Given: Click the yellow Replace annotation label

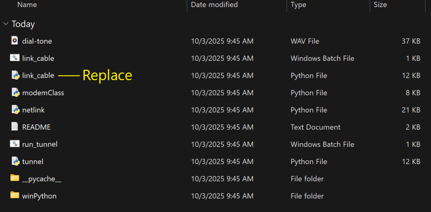Looking at the screenshot, I should coord(107,75).
